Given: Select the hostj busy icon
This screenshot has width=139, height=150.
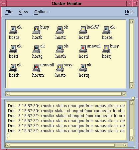Looking at the screenshot, I should tap(106, 49).
